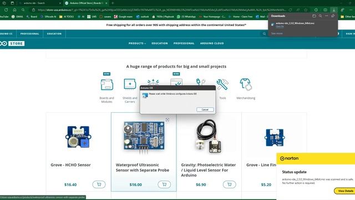Click the $16.40 price text
Viewport: 355px width, 200px height.
pyautogui.click(x=70, y=184)
